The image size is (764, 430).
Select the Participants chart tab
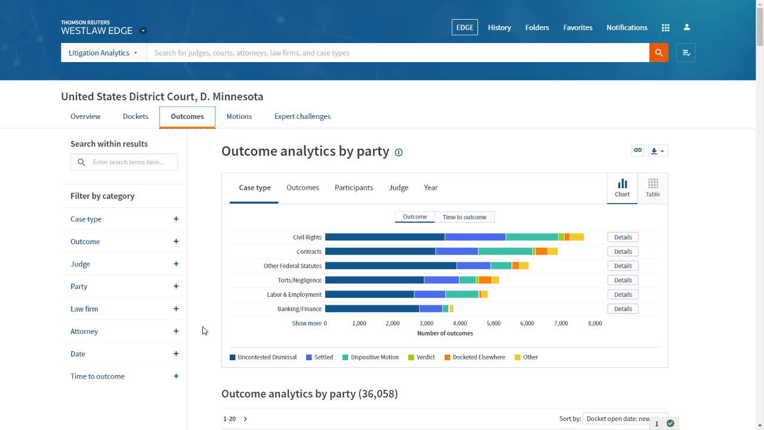[x=353, y=188]
